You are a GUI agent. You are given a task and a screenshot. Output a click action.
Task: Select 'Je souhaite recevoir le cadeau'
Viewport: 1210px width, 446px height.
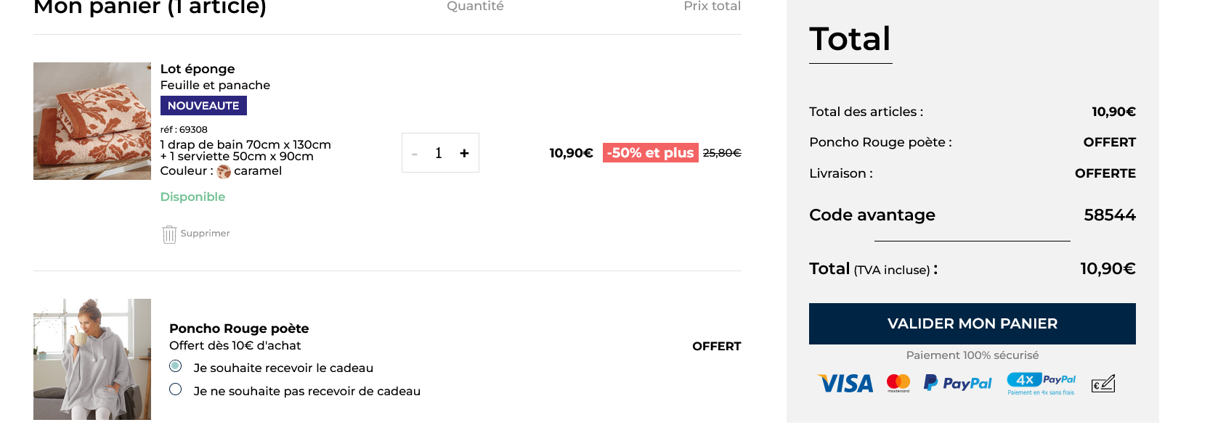(x=176, y=366)
